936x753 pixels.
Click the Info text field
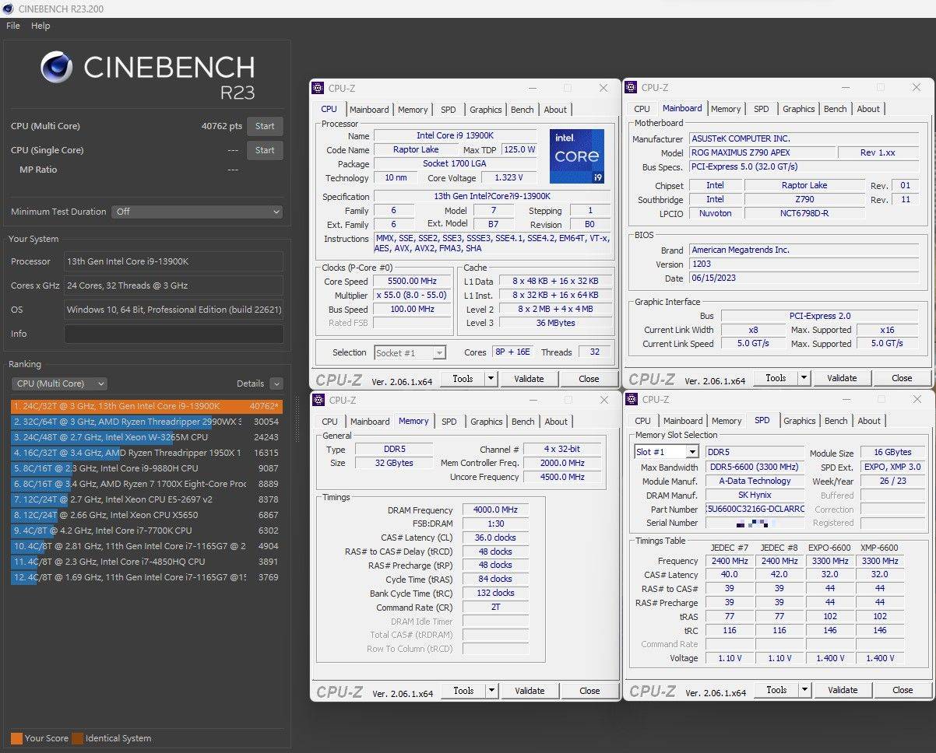click(174, 334)
